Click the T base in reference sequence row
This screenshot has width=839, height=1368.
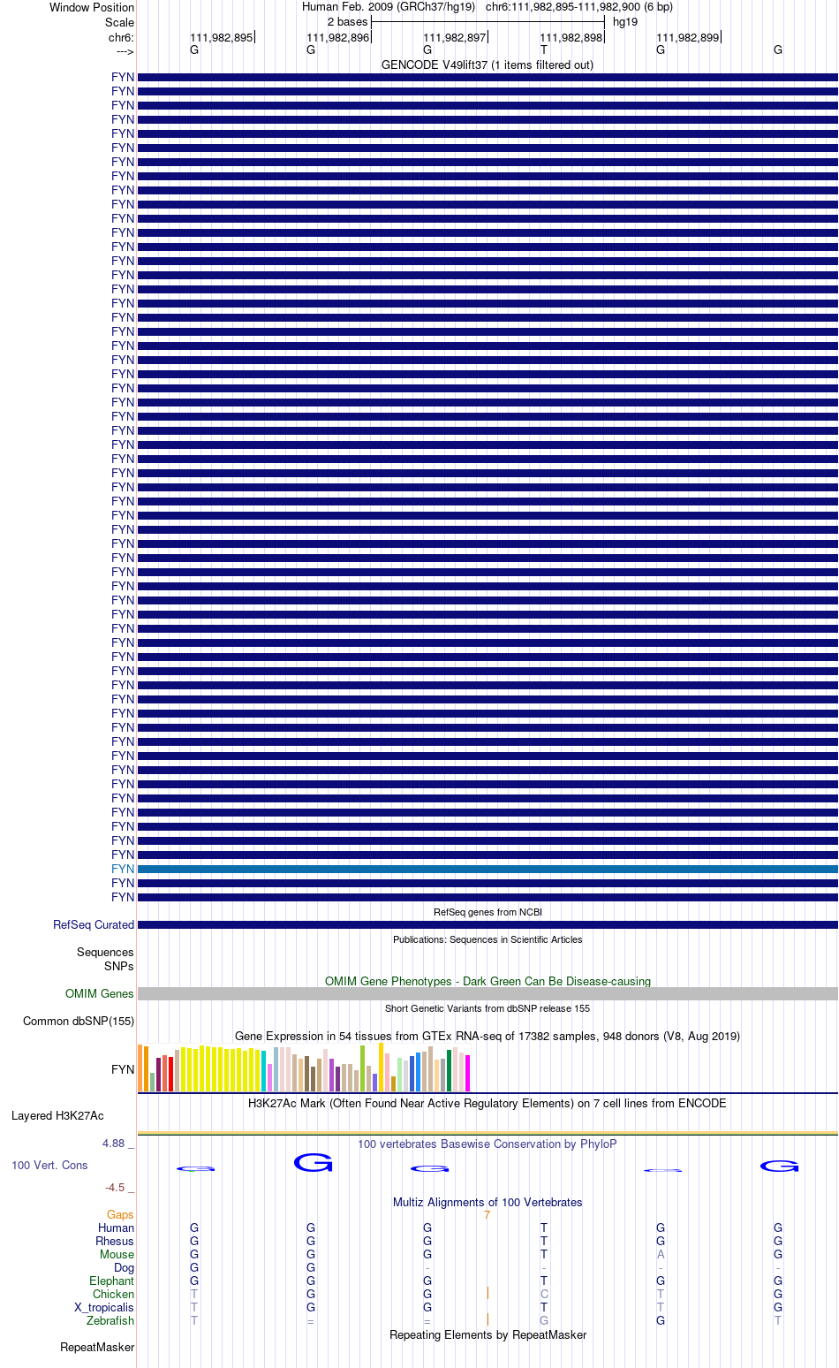[544, 50]
